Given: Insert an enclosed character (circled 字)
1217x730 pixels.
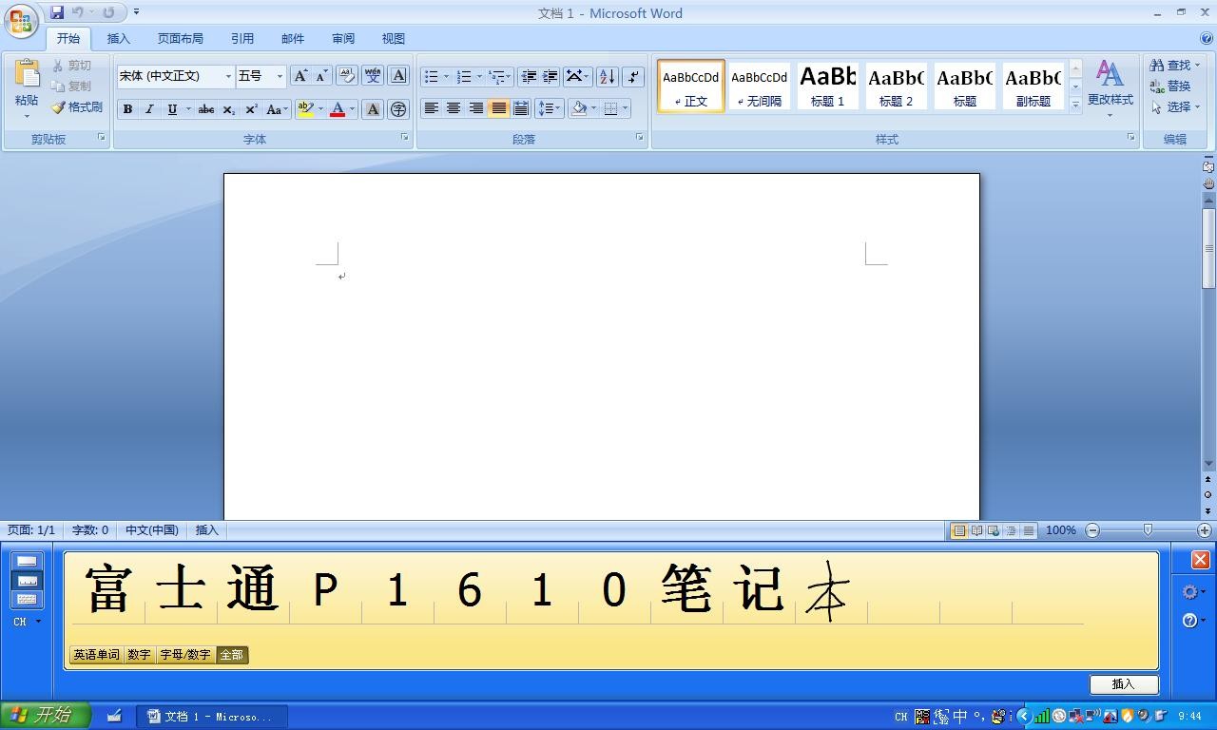Looking at the screenshot, I should [x=398, y=109].
